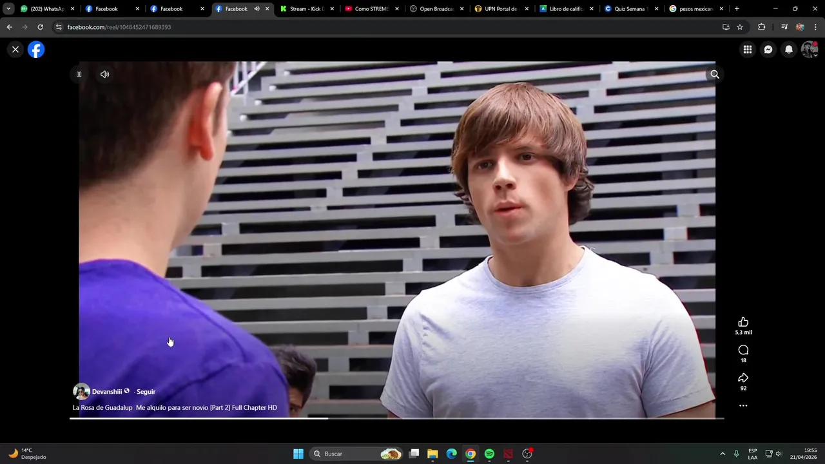Open the volume tray control

779,454
